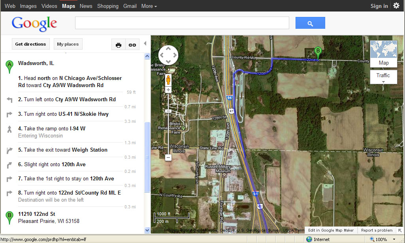Click the print directions icon
The image size is (405, 243).
click(119, 45)
